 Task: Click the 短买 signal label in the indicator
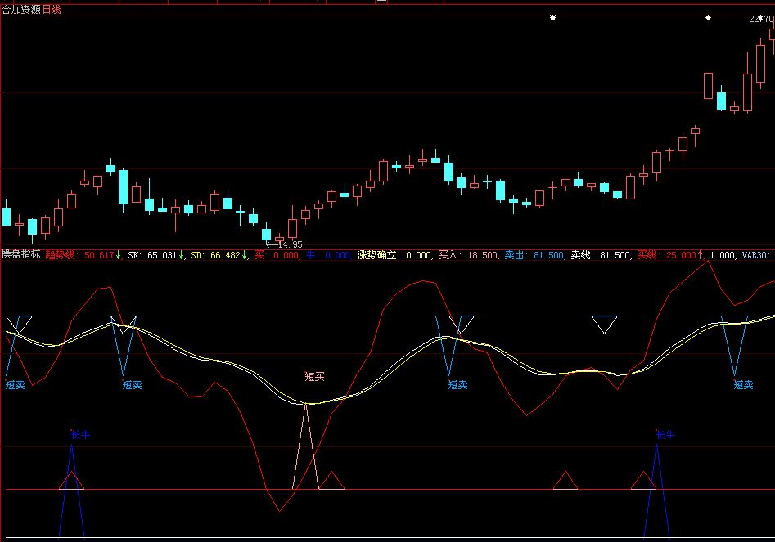pyautogui.click(x=315, y=377)
